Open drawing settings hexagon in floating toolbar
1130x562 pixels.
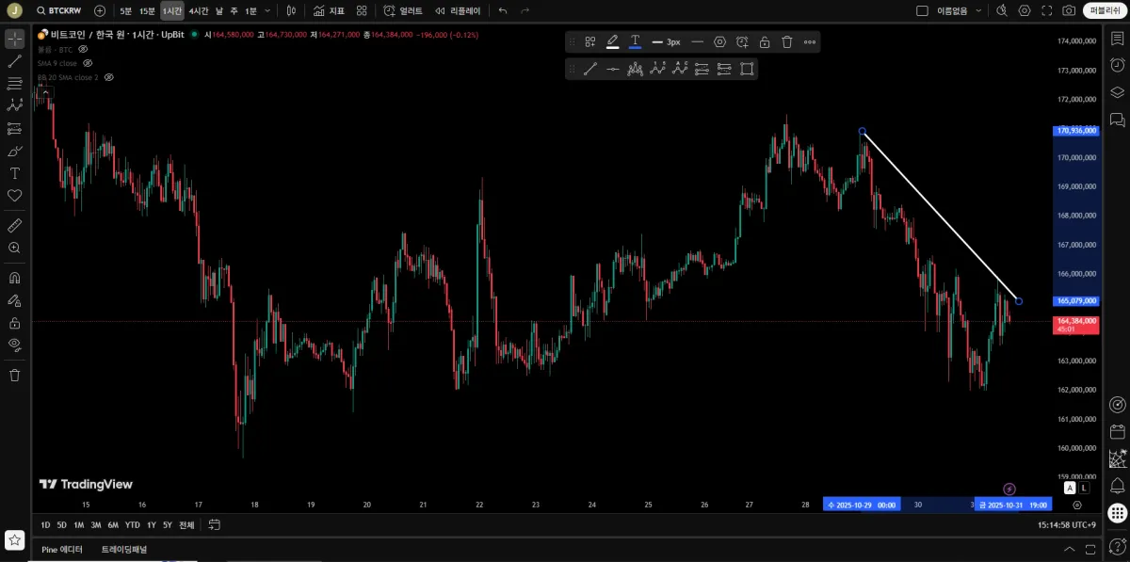pyautogui.click(x=719, y=41)
